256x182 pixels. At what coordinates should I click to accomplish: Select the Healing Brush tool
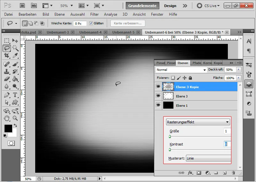pos(7,64)
